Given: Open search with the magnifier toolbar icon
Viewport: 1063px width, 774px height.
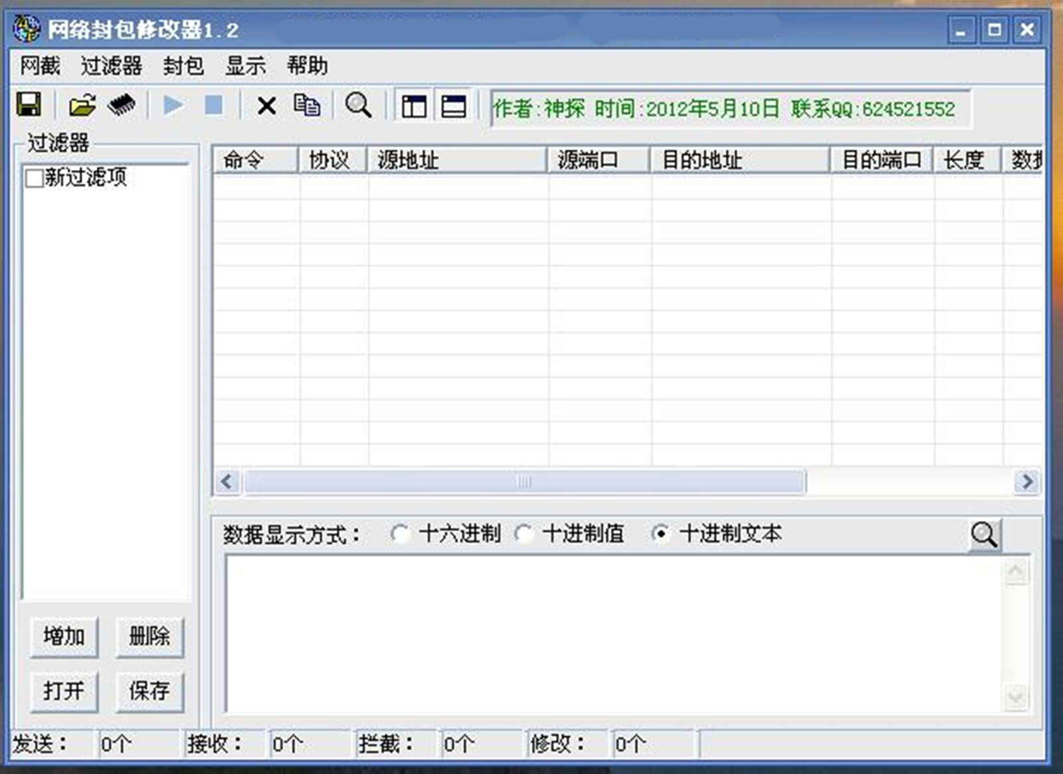Looking at the screenshot, I should (x=359, y=105).
